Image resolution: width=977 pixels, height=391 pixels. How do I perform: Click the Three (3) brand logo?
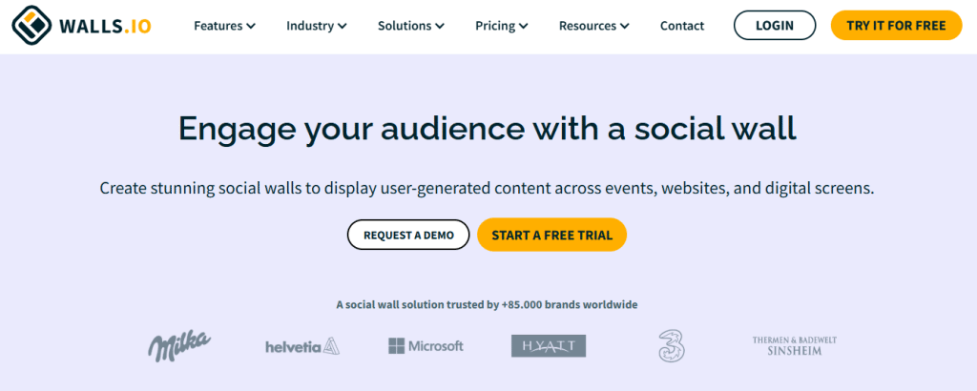pyautogui.click(x=671, y=345)
